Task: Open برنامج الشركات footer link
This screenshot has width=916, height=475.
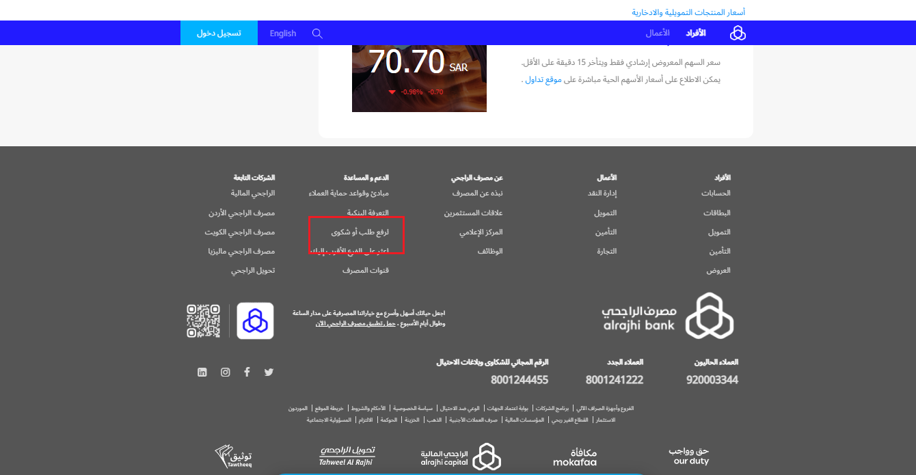Action: pyautogui.click(x=552, y=408)
